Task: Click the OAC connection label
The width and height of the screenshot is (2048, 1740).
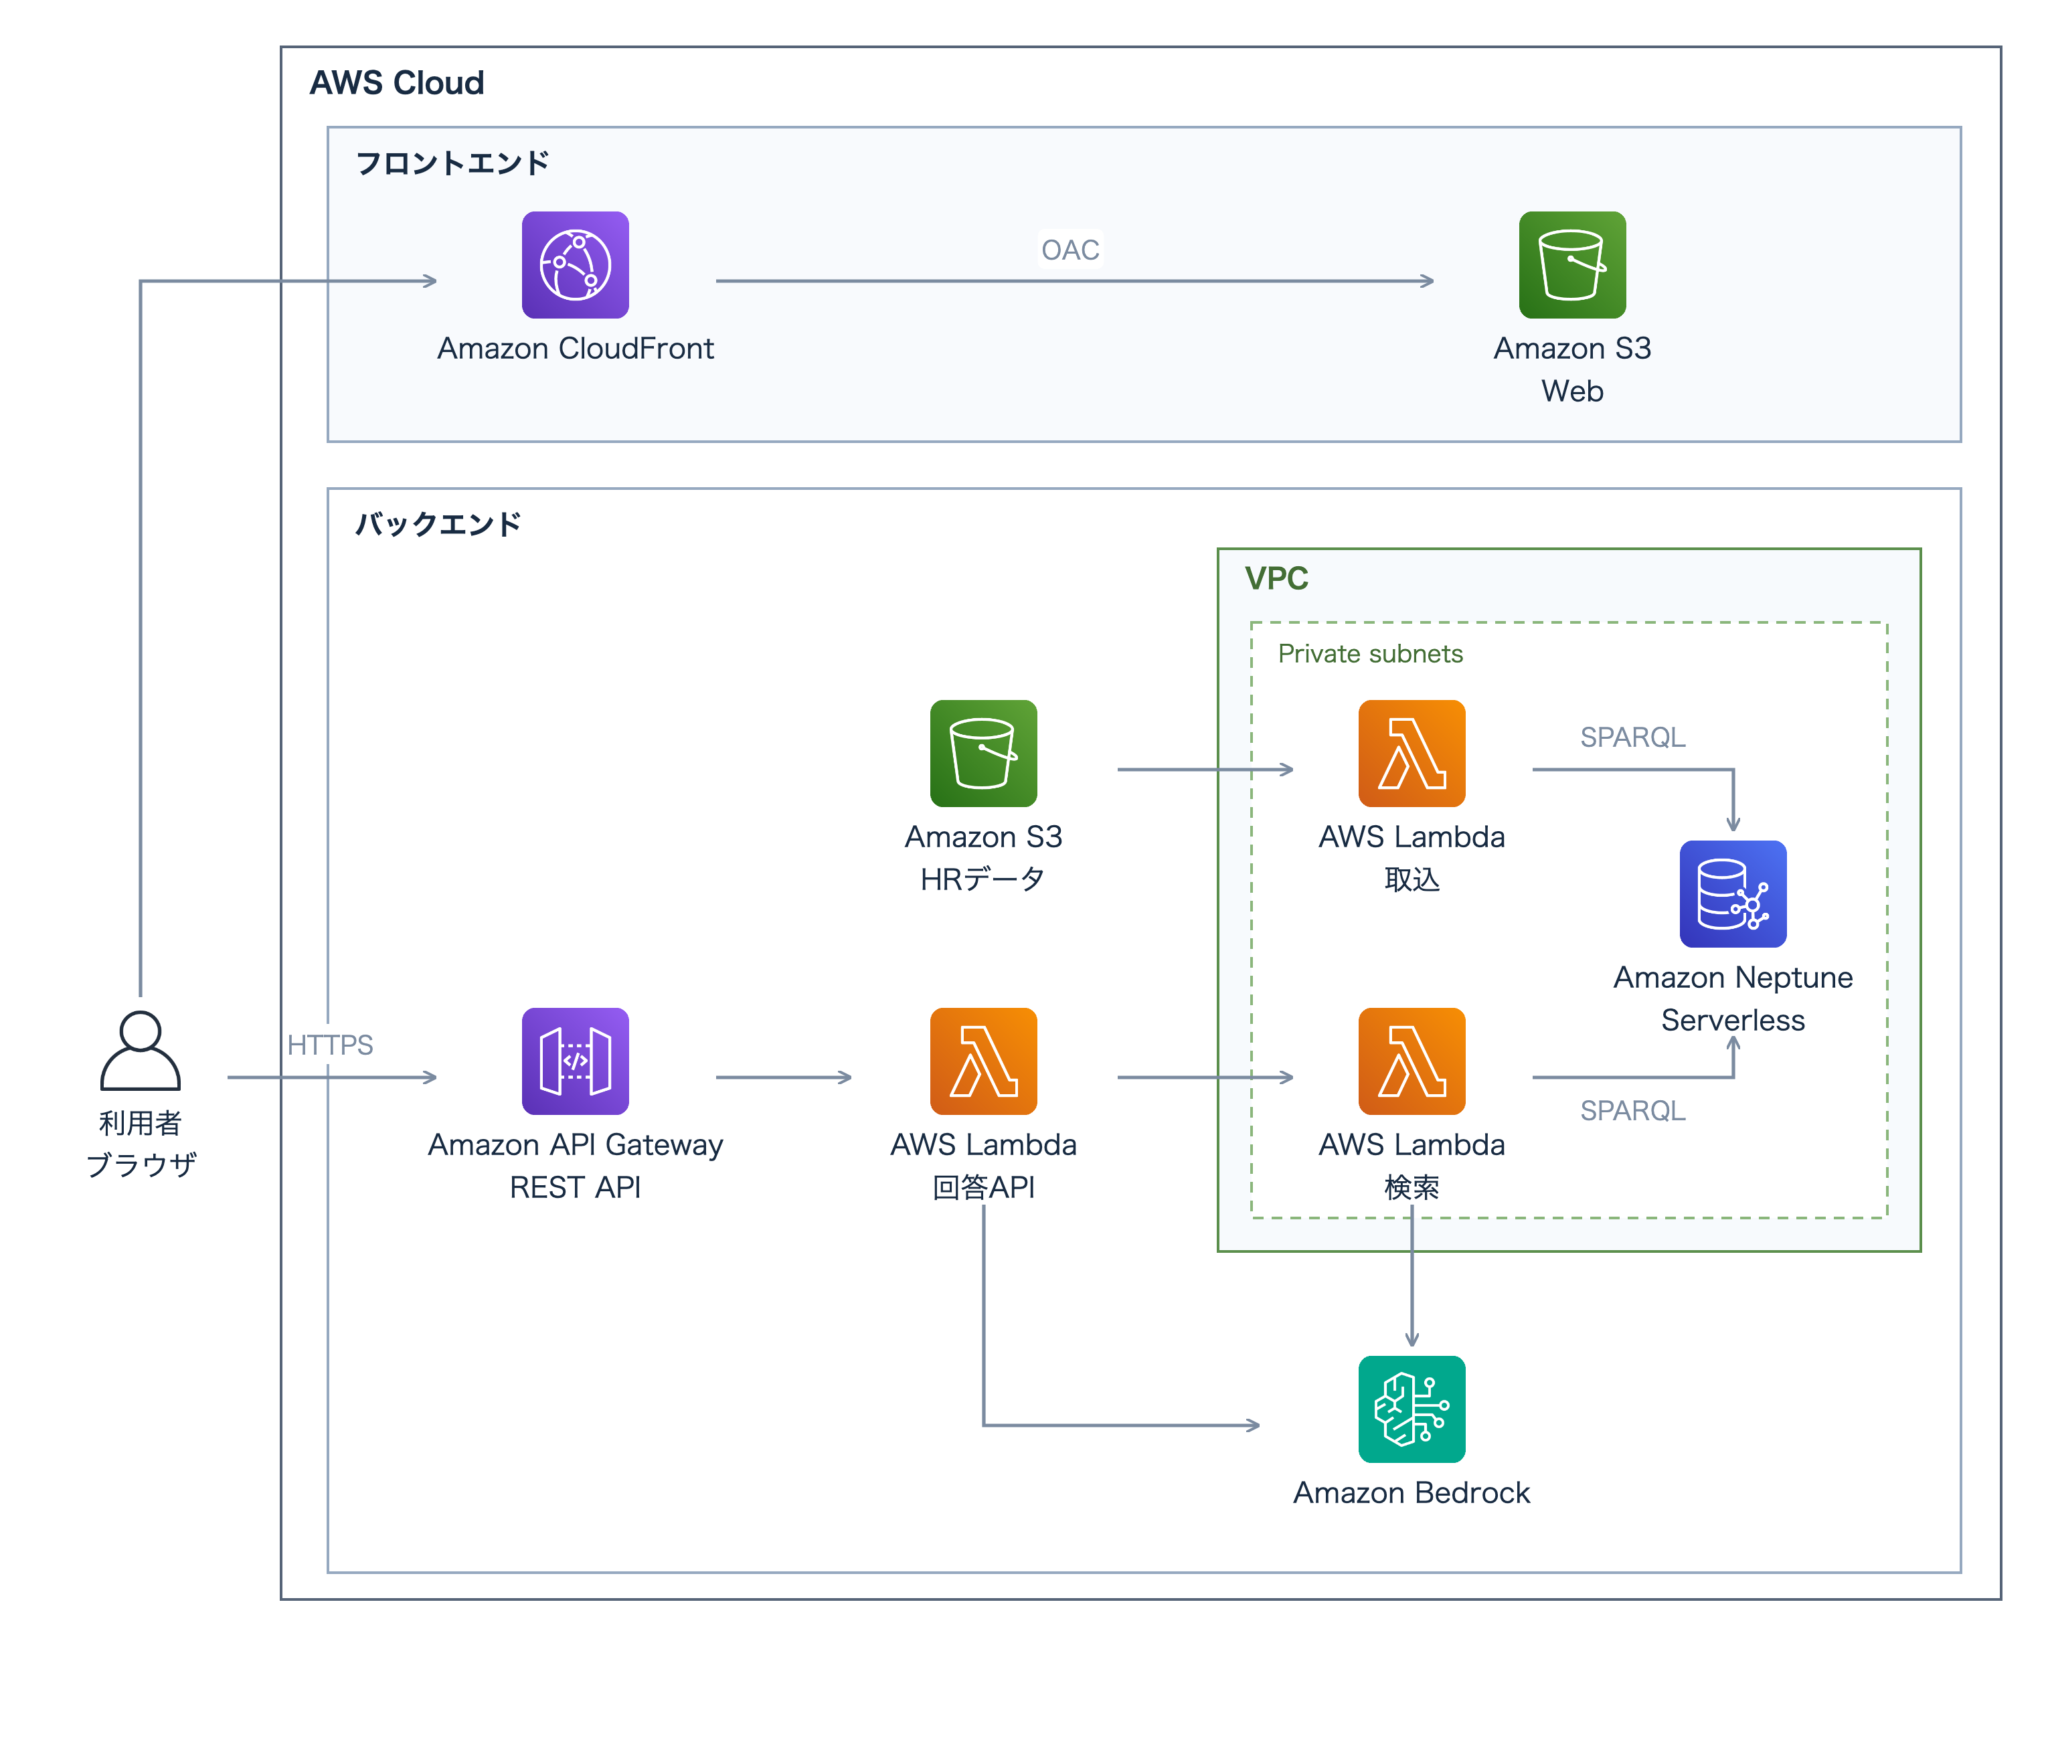Action: (x=1070, y=250)
